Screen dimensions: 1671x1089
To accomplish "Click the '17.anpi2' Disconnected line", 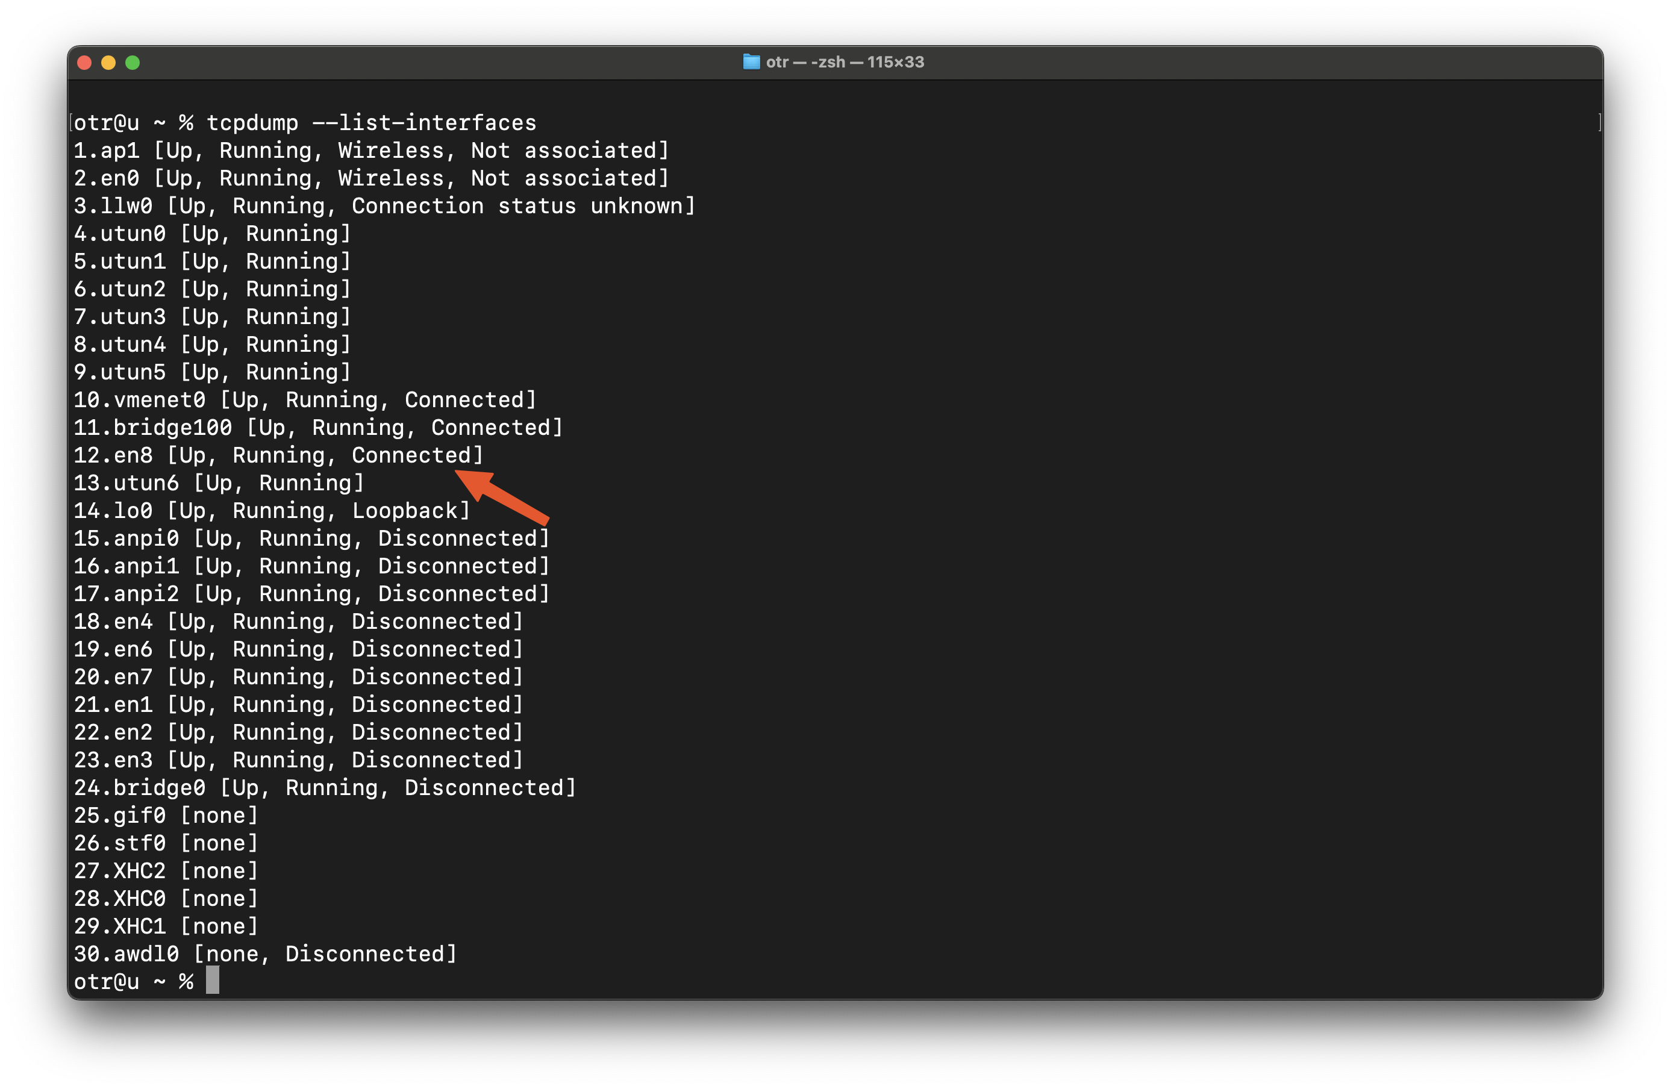I will (x=312, y=594).
